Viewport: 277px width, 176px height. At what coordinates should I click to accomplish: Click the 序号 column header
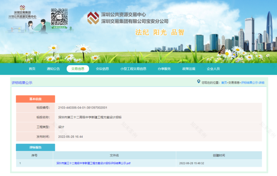coord(34,155)
